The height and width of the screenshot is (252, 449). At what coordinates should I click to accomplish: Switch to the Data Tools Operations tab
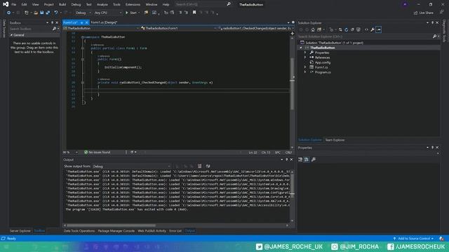(x=79, y=231)
